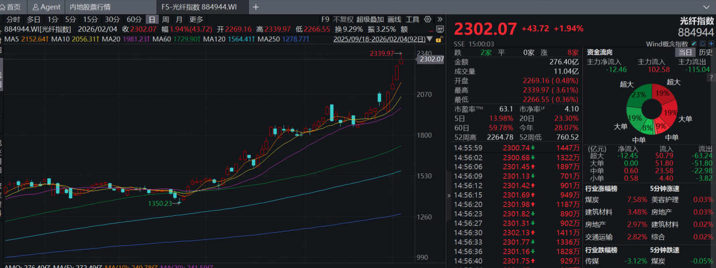
Task: Click the 超级叠加 button
Action: click(370, 19)
